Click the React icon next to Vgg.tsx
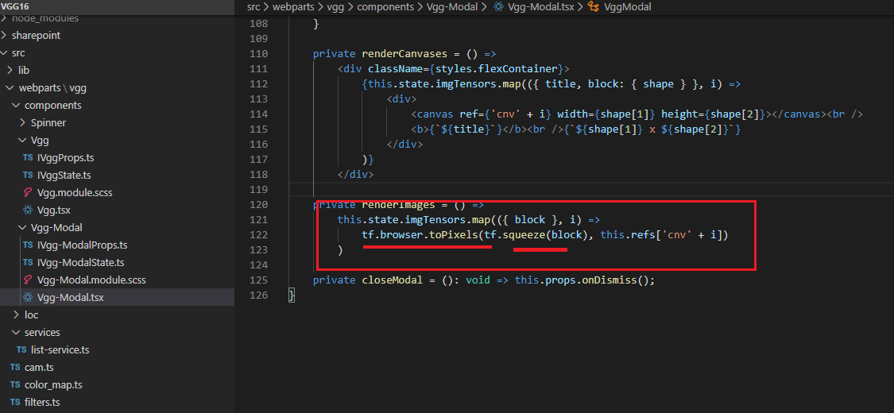The height and width of the screenshot is (413, 894). (27, 210)
